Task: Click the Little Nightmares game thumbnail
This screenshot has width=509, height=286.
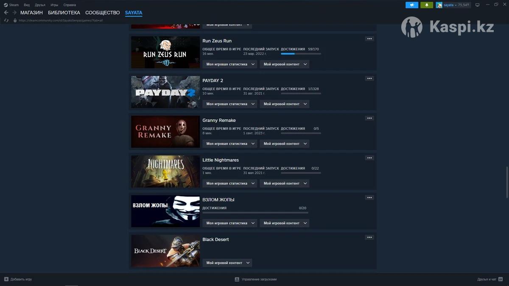Action: 165,172
